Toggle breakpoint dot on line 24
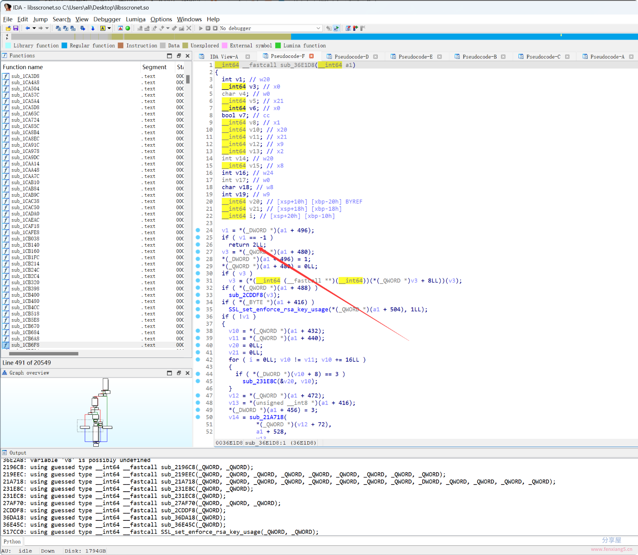 click(x=198, y=230)
